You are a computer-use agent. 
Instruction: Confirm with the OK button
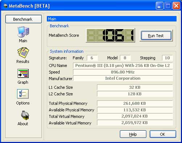[x=163, y=134]
